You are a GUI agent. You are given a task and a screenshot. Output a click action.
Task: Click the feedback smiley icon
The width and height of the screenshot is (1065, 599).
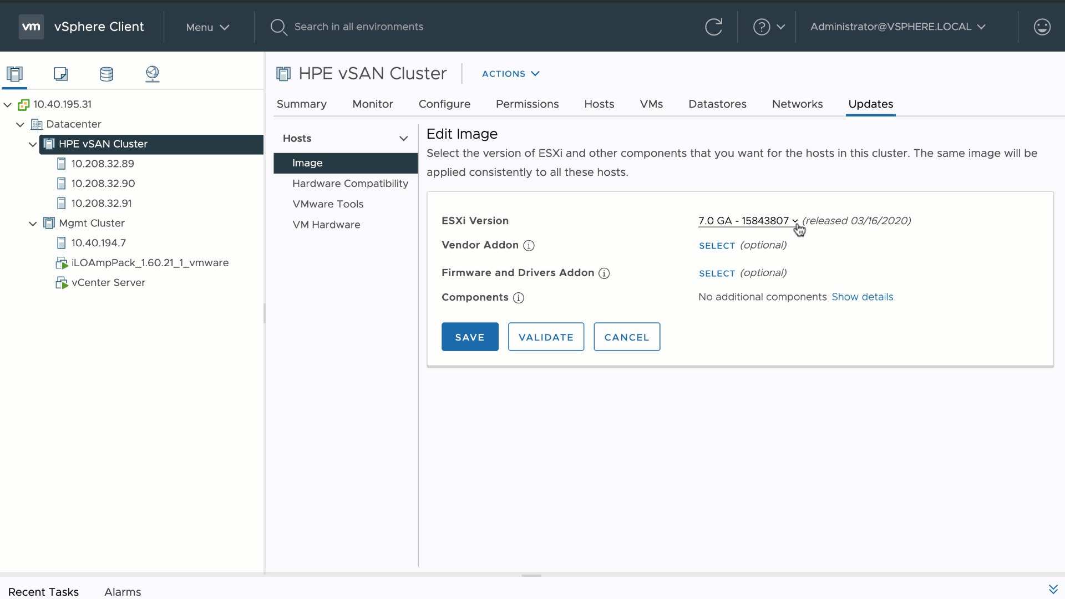coord(1042,27)
